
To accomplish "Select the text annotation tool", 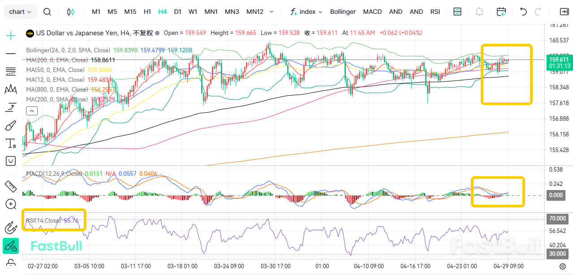I will pyautogui.click(x=11, y=144).
